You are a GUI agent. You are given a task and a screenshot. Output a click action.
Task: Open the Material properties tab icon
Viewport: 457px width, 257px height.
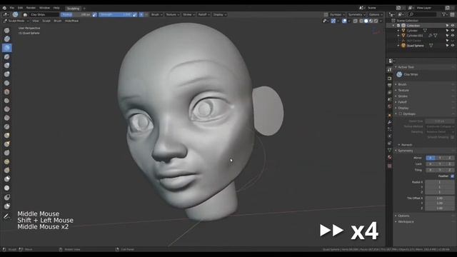390,157
